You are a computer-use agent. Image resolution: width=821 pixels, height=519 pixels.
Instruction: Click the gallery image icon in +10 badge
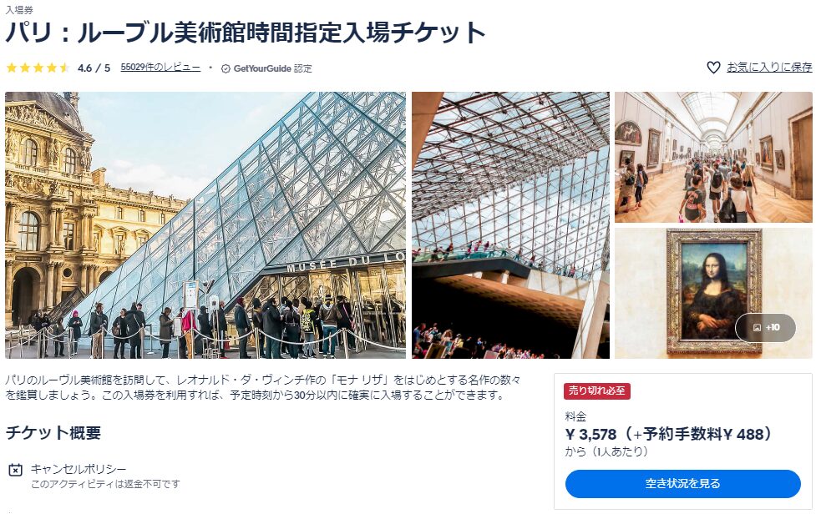[x=757, y=328]
